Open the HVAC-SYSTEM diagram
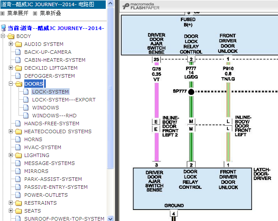This screenshot has height=221, width=278. (43, 147)
